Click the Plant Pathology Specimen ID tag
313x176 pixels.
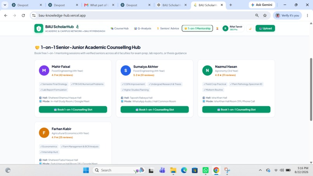pyautogui.click(x=246, y=84)
